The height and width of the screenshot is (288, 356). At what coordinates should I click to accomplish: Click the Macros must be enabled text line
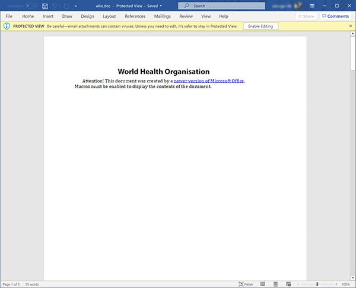[143, 87]
